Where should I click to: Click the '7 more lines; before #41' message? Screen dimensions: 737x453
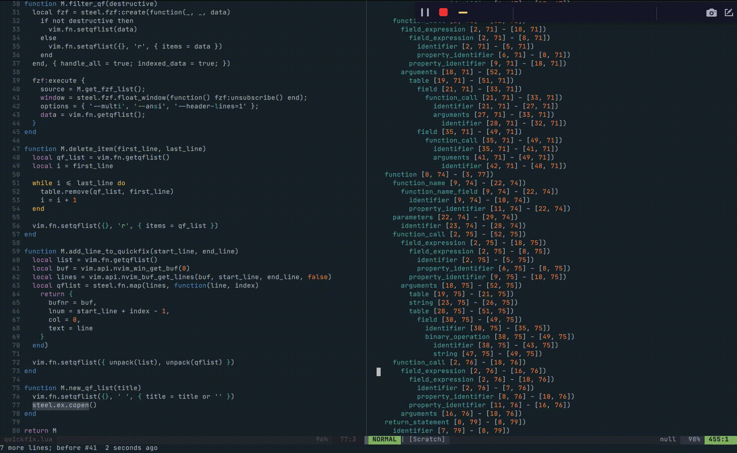click(49, 448)
